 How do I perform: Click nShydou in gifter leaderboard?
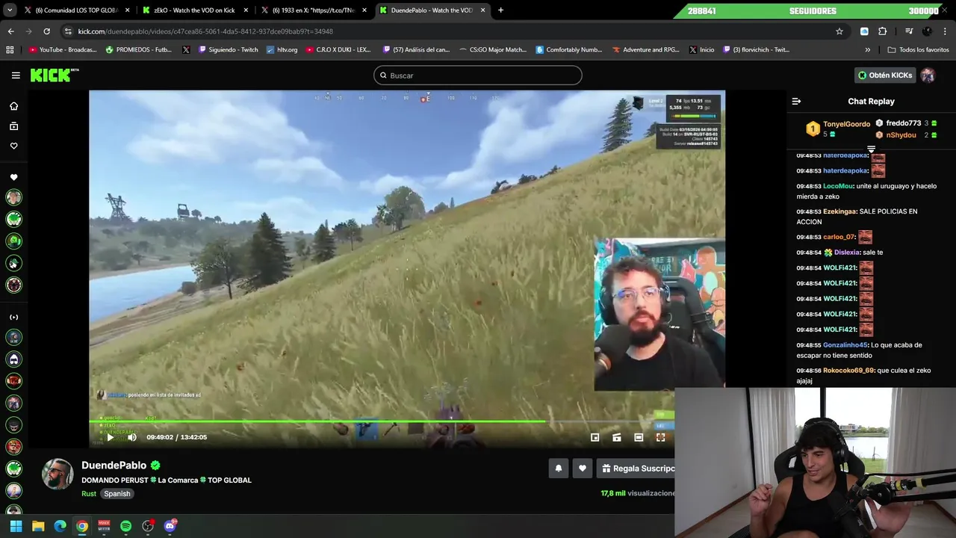(906, 134)
